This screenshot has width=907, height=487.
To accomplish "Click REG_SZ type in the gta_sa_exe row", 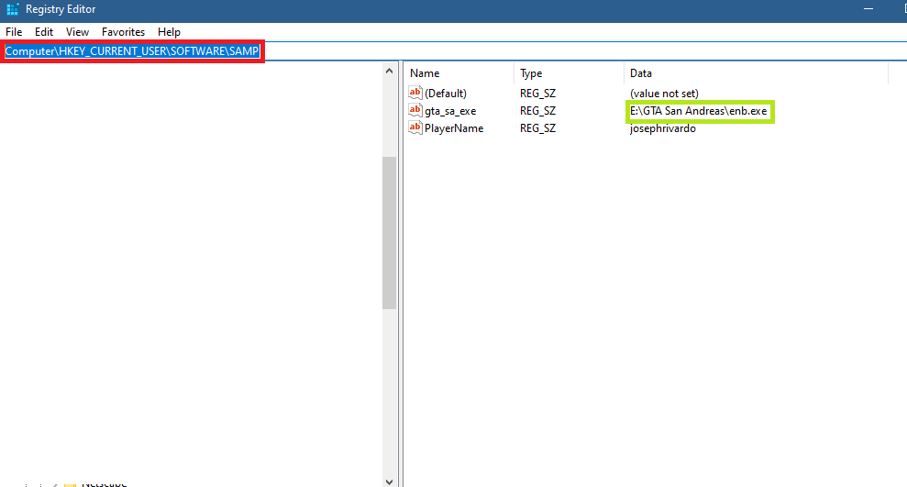I will (537, 111).
